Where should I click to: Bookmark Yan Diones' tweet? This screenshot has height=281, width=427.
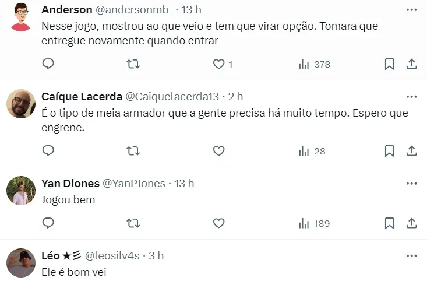390,223
